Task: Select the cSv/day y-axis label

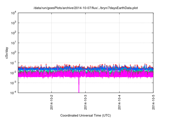Action: (7, 53)
